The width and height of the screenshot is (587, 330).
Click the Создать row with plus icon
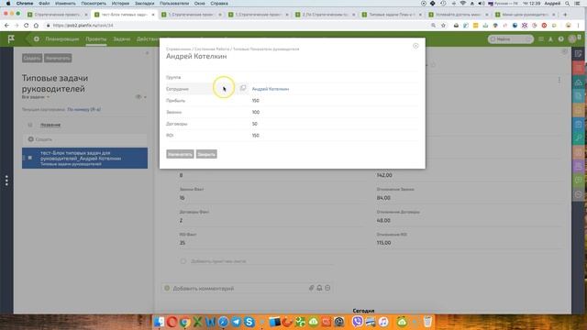pos(84,139)
